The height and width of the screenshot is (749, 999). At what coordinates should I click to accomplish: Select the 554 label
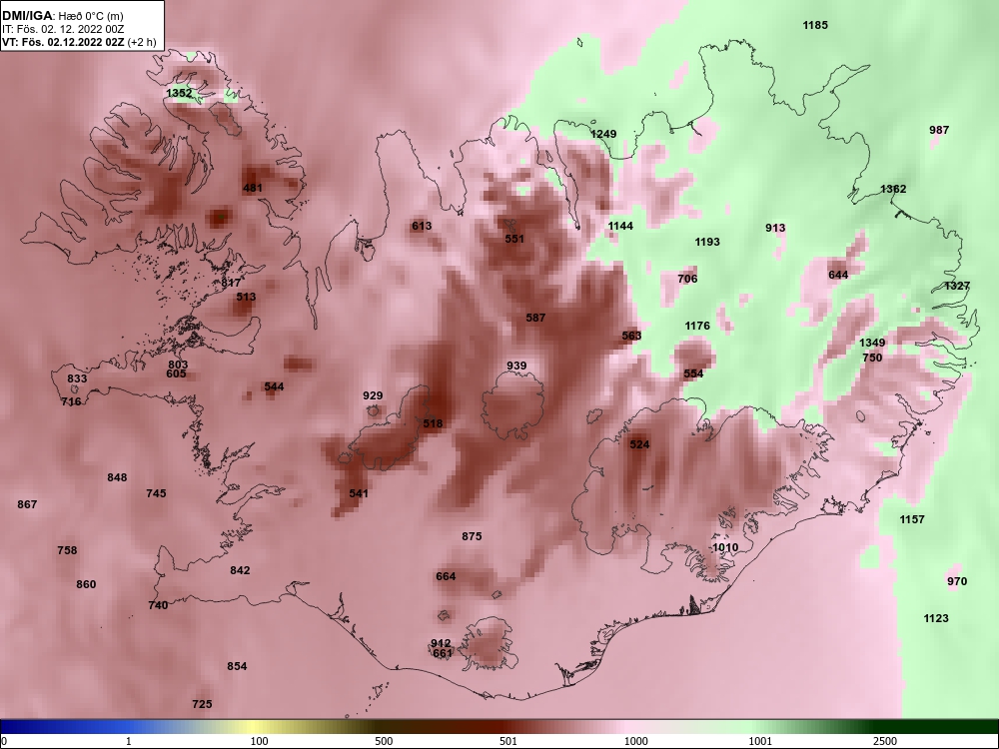pos(693,374)
